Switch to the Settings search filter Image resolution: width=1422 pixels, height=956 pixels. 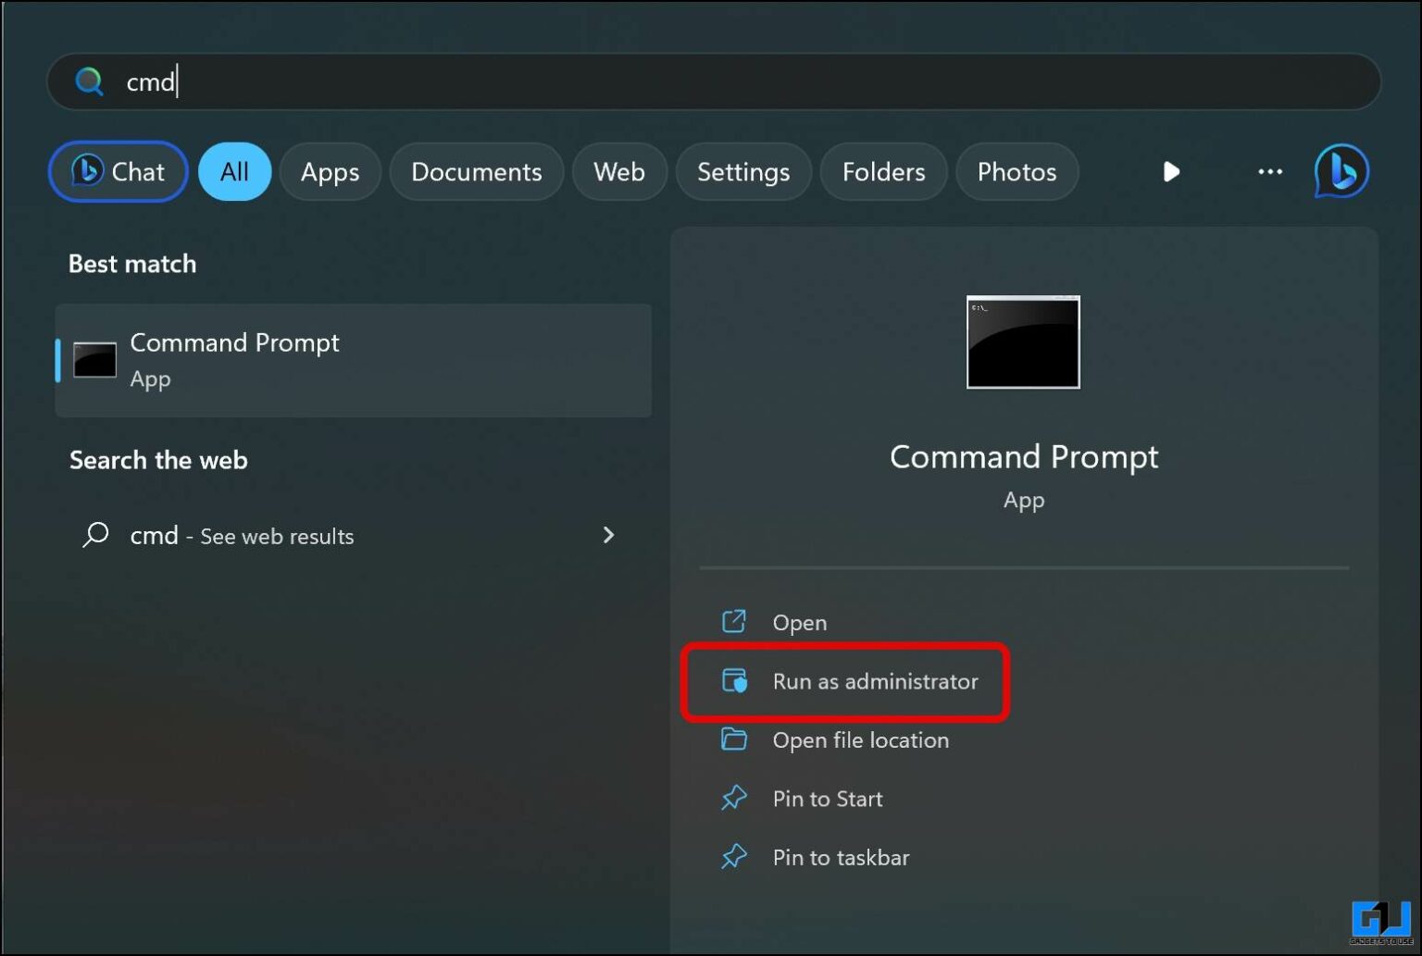[743, 171]
